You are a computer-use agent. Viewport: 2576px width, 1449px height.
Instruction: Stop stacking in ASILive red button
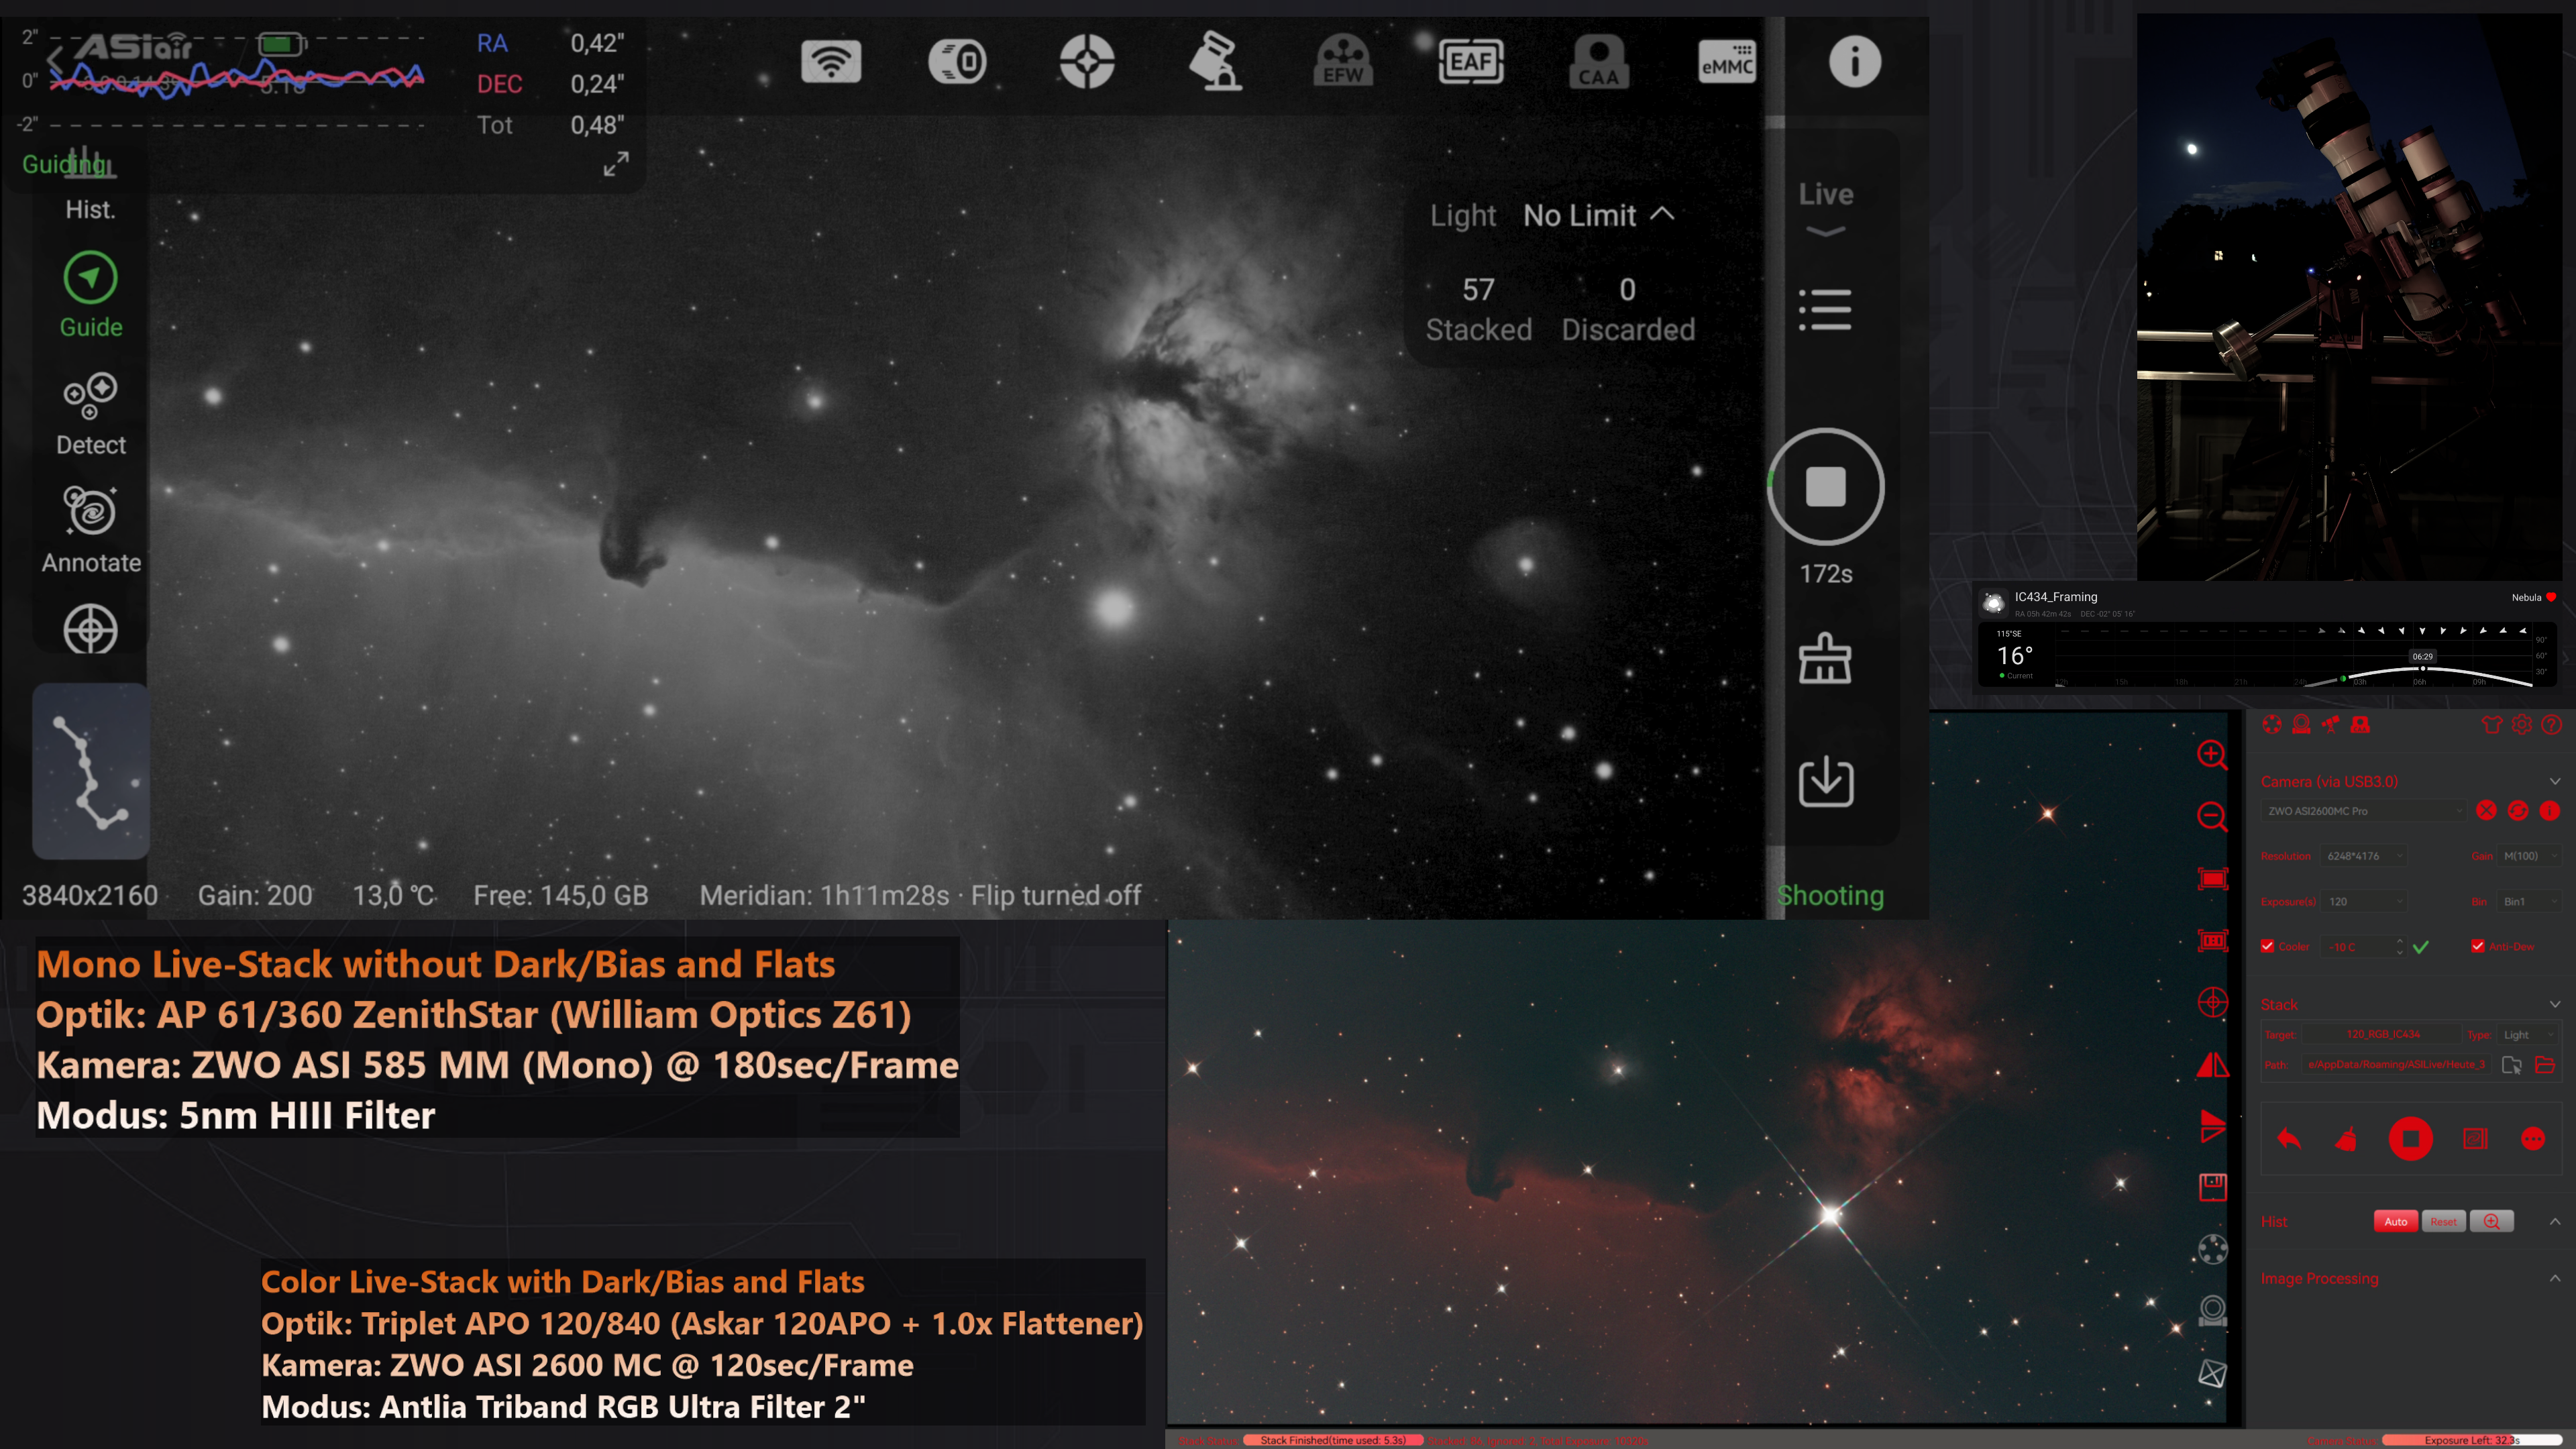[x=2410, y=1138]
